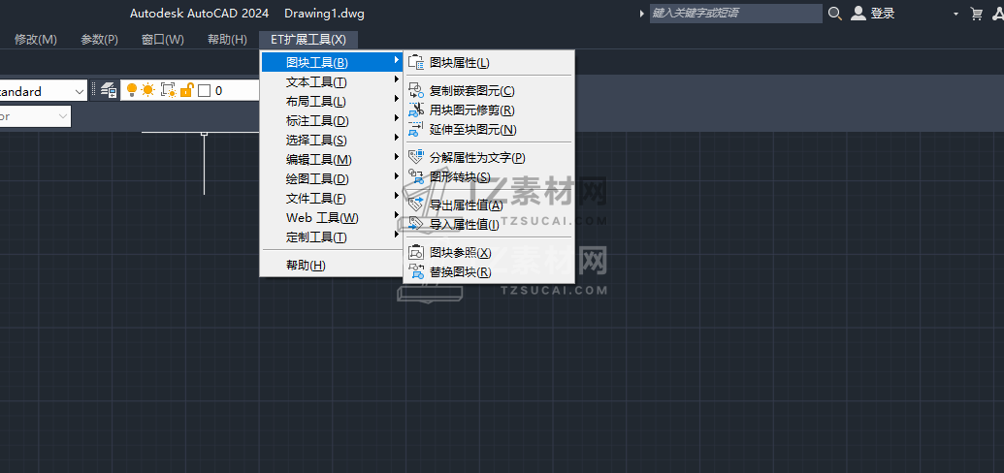Toggle layer 0 on/off lightbulb
The image size is (1004, 473).
132,90
